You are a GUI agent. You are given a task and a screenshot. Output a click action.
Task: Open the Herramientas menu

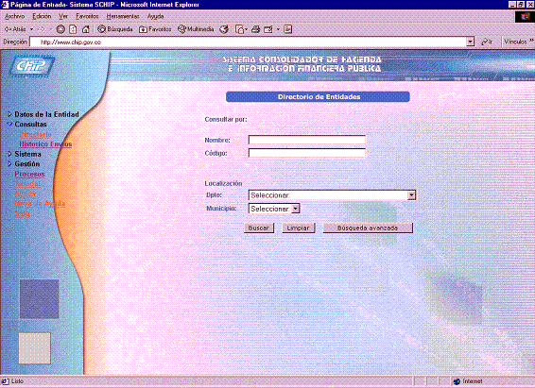tap(123, 16)
